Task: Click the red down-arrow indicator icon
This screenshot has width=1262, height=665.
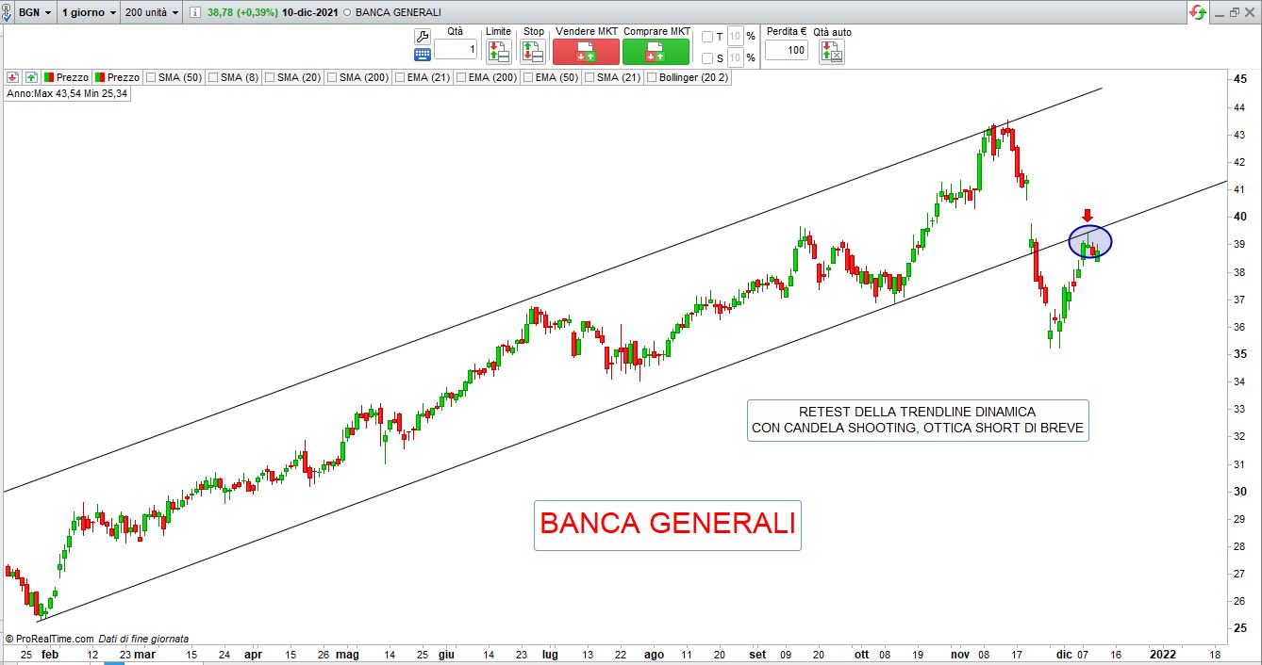Action: 13,77
